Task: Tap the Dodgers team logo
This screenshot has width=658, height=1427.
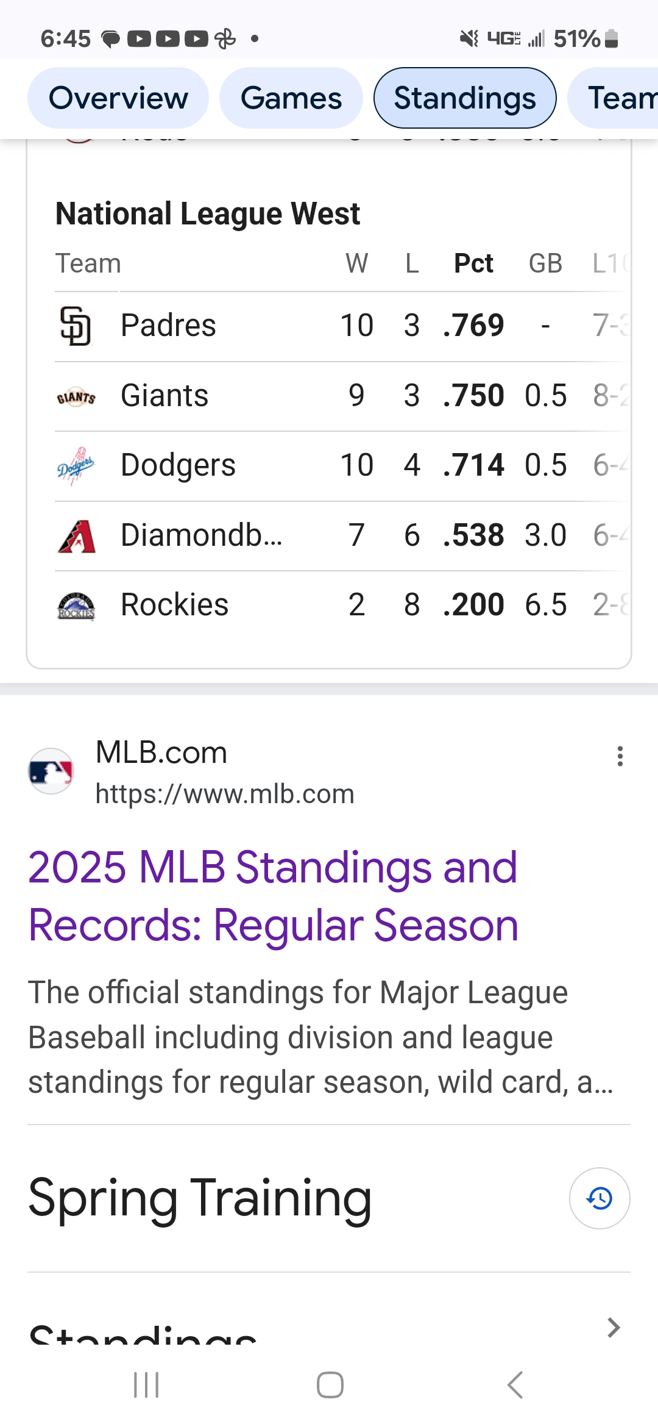Action: 76,467
